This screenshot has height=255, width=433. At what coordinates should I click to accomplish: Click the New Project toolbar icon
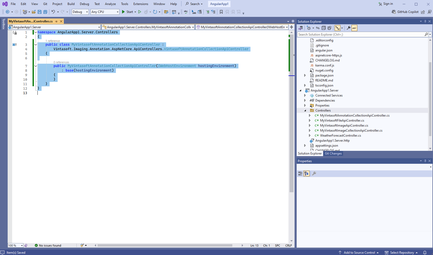25,12
